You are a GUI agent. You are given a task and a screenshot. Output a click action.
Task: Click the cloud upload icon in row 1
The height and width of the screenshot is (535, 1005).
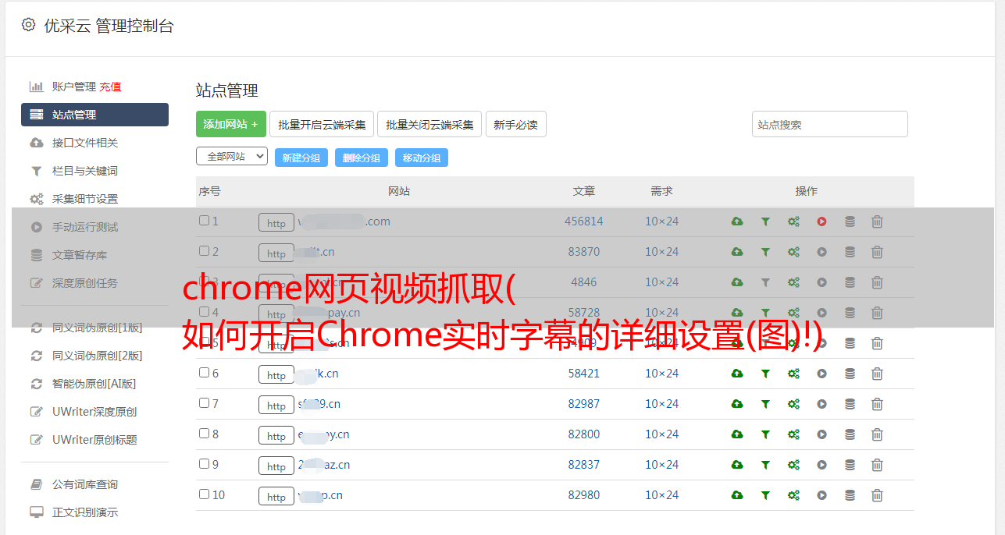736,221
